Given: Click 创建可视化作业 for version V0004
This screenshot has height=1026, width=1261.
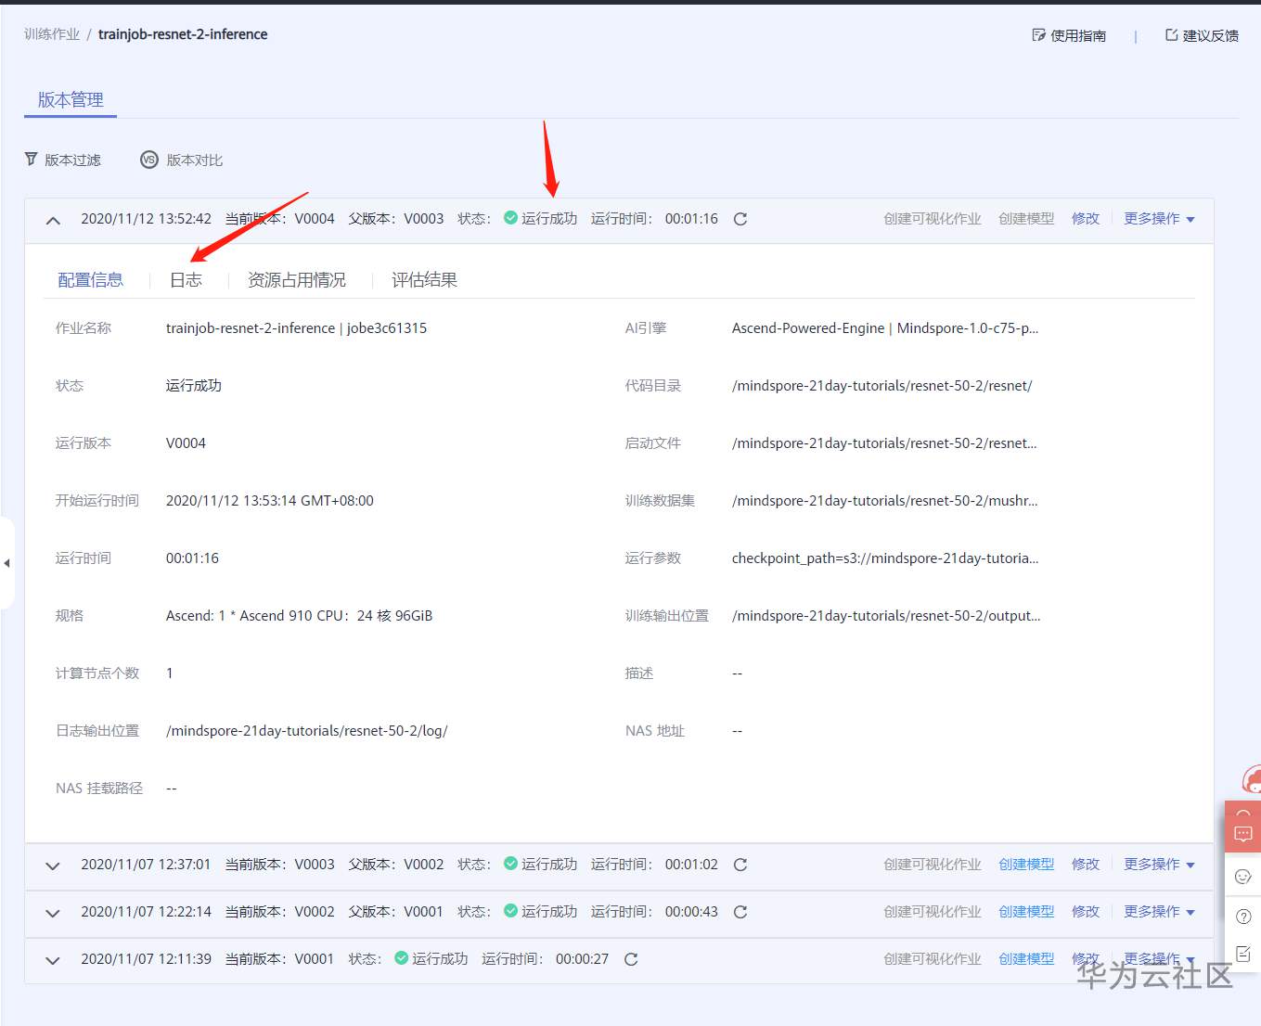Looking at the screenshot, I should 933,219.
